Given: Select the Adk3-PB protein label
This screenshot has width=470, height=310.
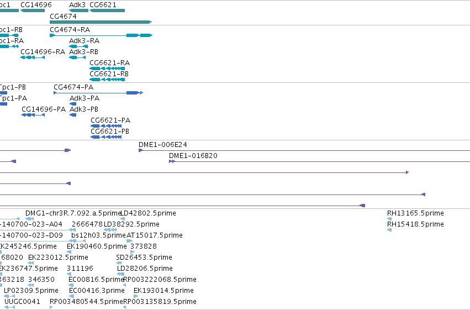Looking at the screenshot, I should coord(84,109).
